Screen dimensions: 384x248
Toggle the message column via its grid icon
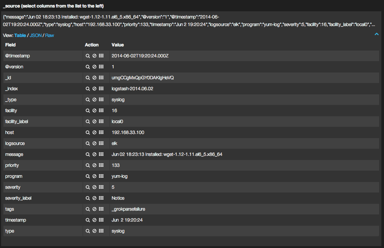pyautogui.click(x=101, y=154)
